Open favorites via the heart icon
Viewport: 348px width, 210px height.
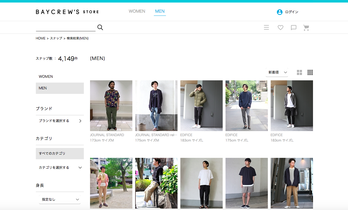[280, 27]
